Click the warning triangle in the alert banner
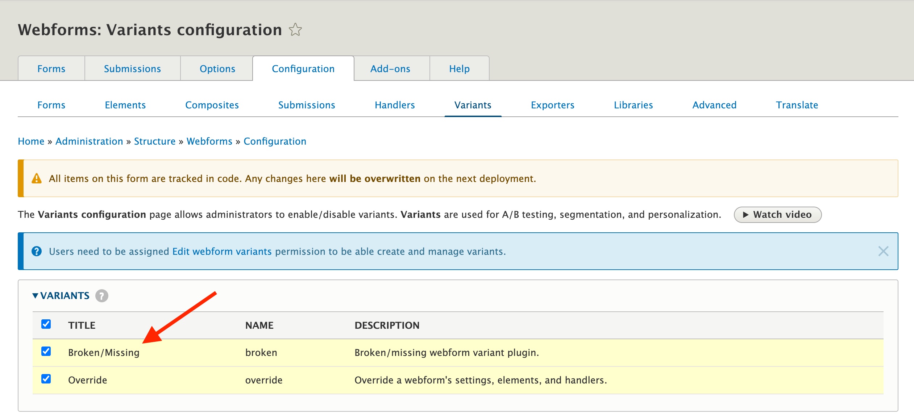This screenshot has width=914, height=419. [x=36, y=178]
